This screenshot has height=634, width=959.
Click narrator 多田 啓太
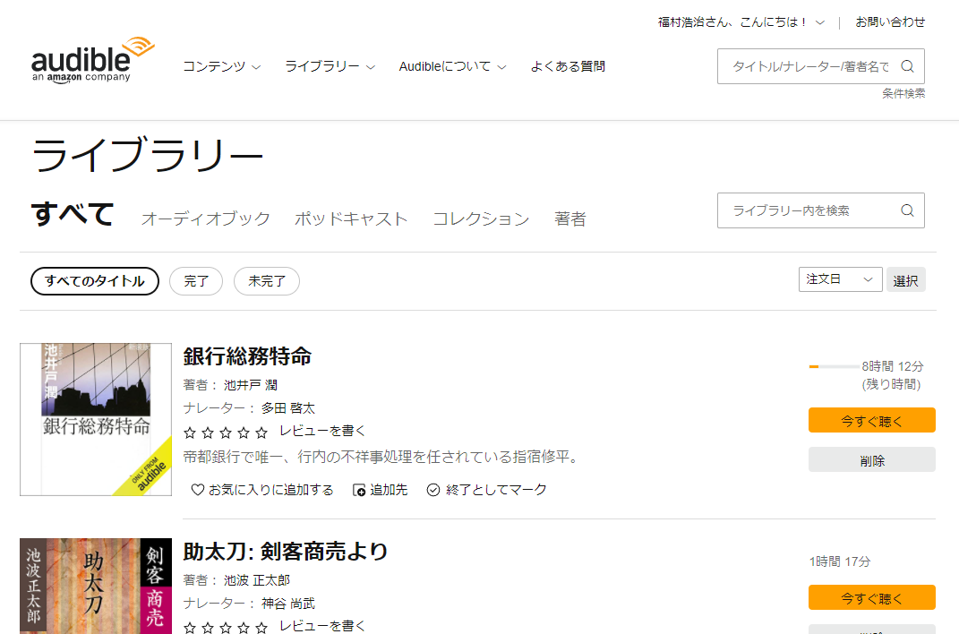(x=288, y=408)
